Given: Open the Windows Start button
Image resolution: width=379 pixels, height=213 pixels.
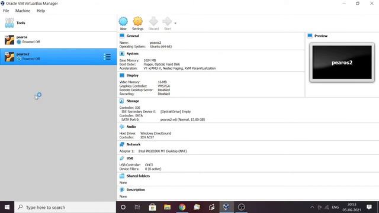Looking at the screenshot, I should 7,207.
